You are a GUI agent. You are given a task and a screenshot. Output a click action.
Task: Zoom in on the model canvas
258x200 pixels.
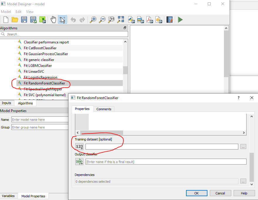(x=93, y=20)
